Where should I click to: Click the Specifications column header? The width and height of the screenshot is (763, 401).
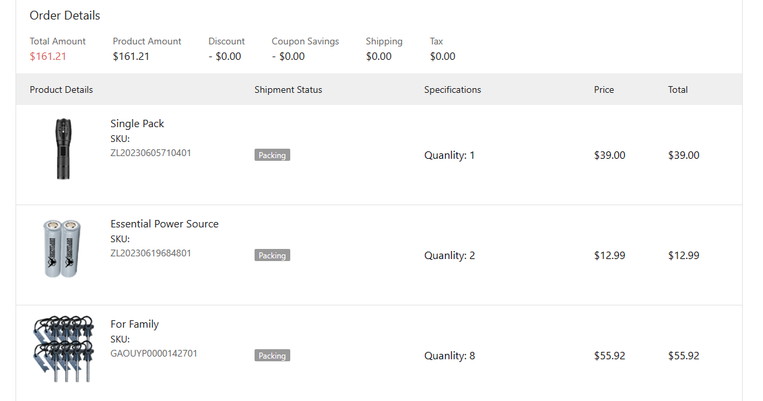[453, 89]
